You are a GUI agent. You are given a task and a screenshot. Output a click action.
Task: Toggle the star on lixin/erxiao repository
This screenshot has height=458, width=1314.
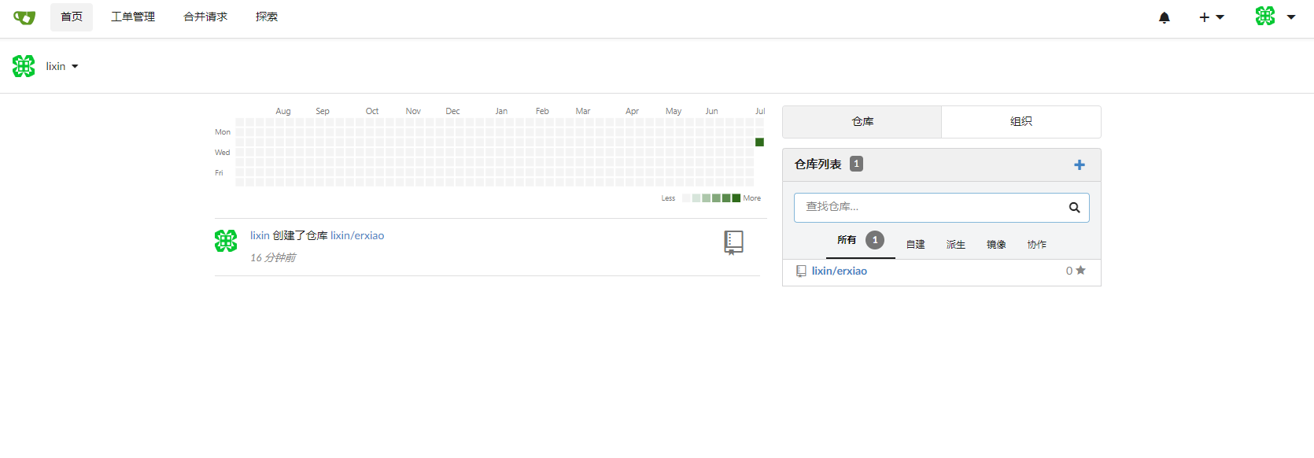(1081, 270)
